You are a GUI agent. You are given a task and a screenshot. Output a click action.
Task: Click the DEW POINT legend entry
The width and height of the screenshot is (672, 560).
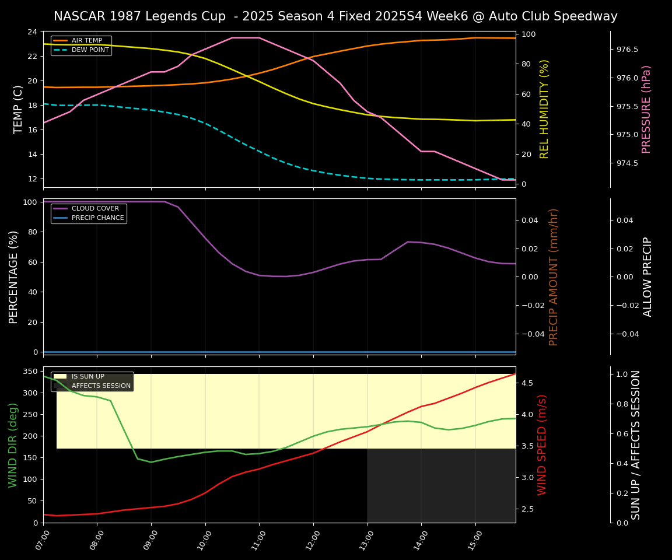(x=90, y=50)
